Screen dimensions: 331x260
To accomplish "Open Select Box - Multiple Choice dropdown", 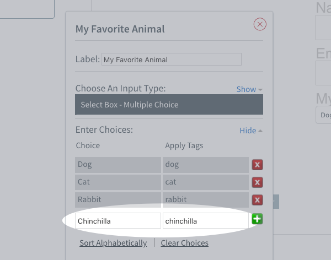I will pos(169,105).
